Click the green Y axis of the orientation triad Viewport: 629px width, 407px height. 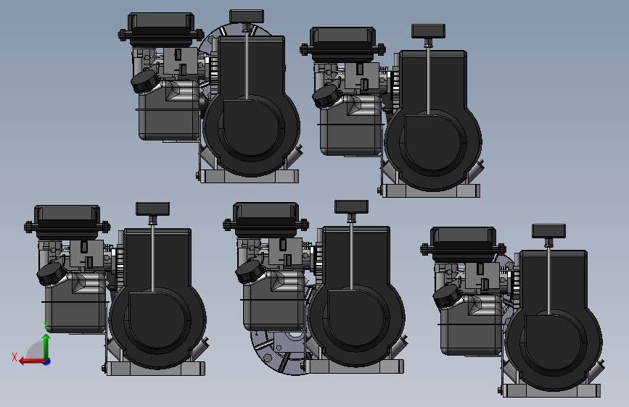click(46, 348)
